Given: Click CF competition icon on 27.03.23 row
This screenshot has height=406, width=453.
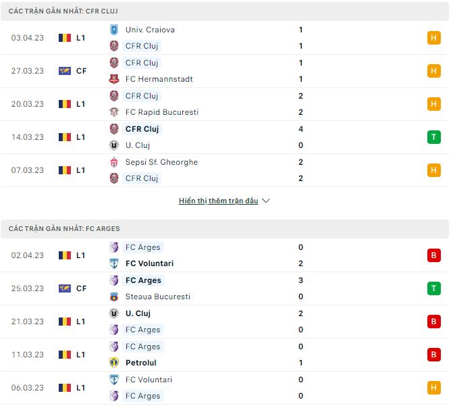Looking at the screenshot, I should (65, 71).
